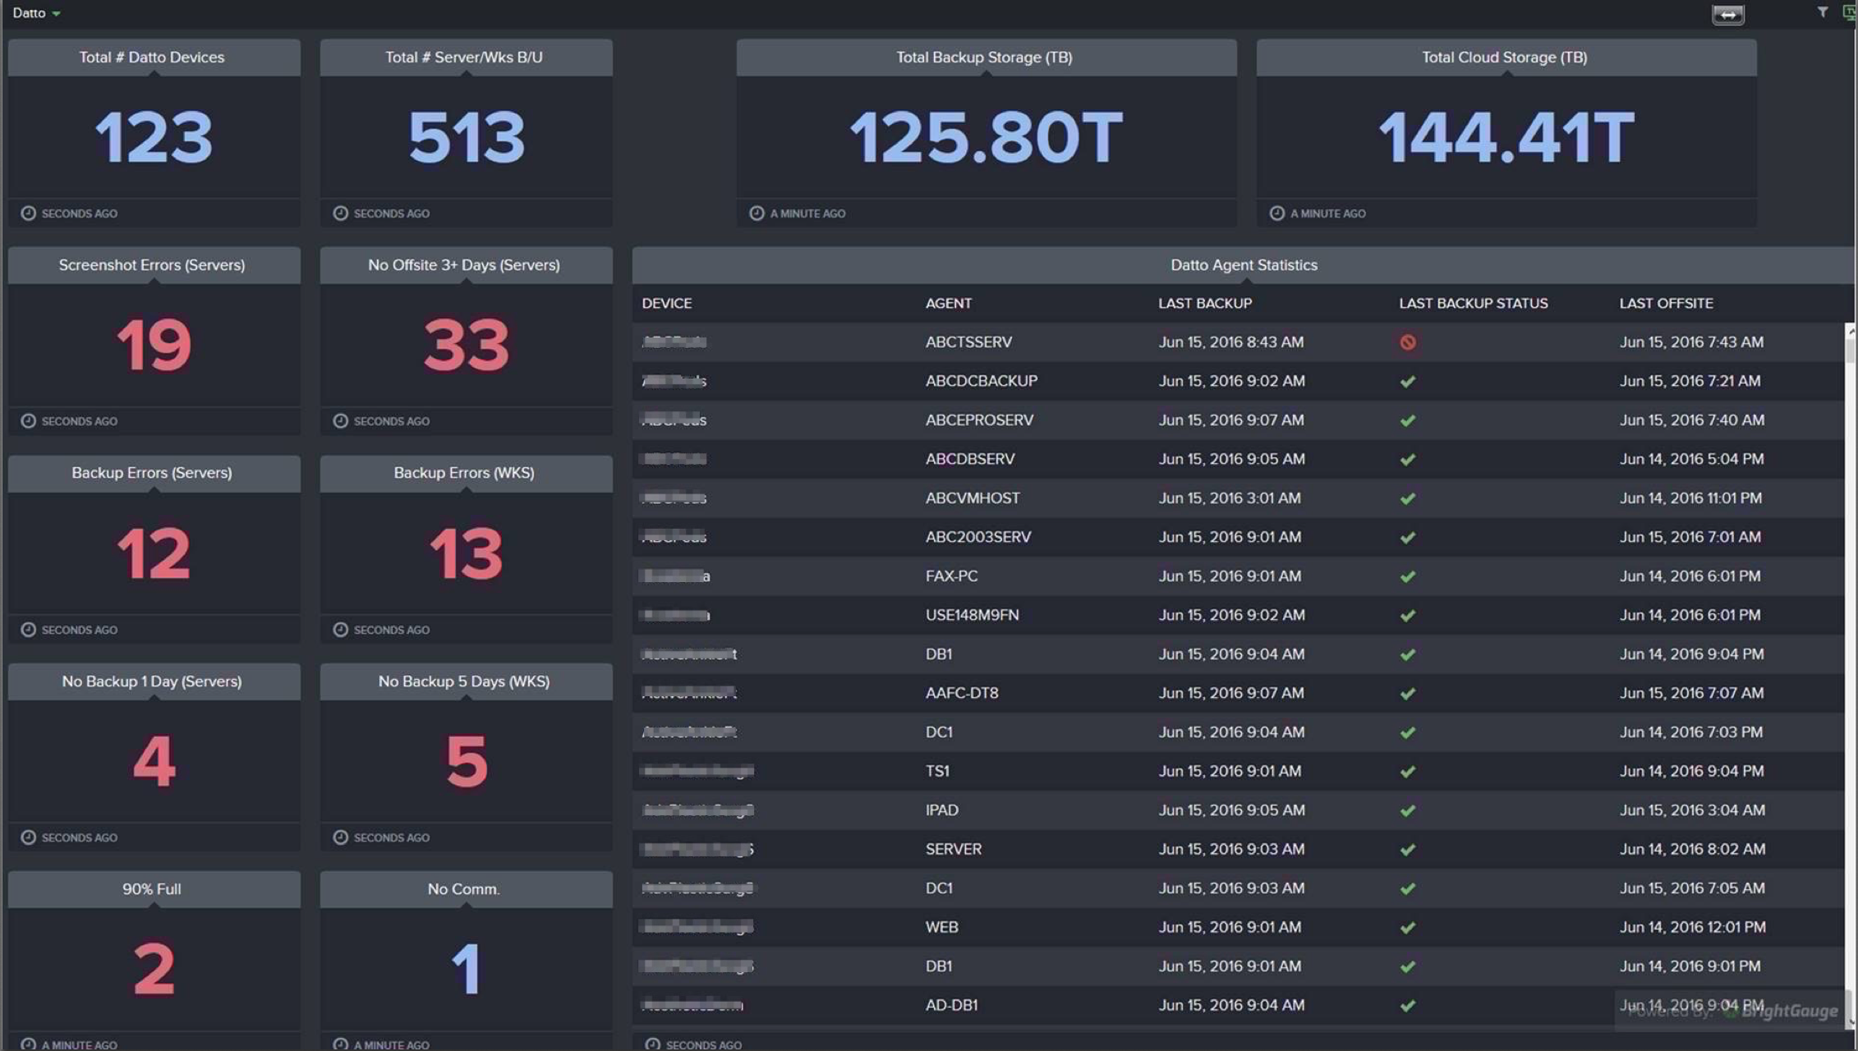Click the success checkmark for AAFC-DT8

pos(1407,694)
